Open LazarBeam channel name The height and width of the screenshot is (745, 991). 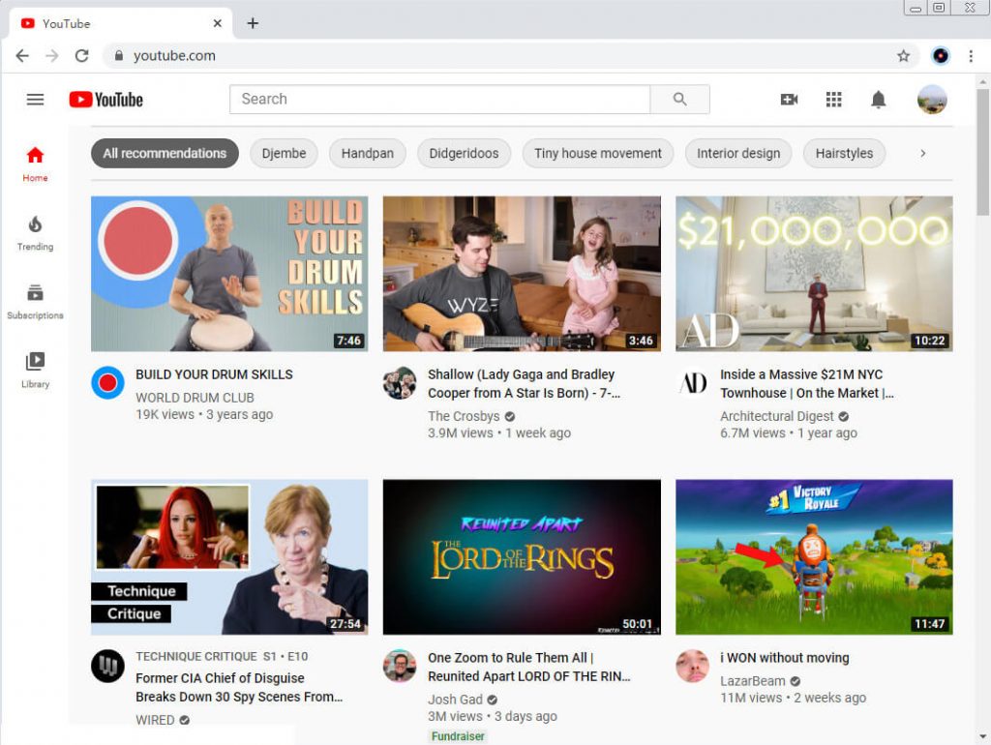point(753,681)
